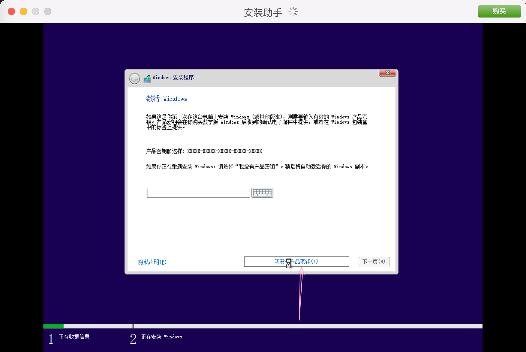Click the back arrow in Windows Setup
Screen dimensions: 526x352
135,79
